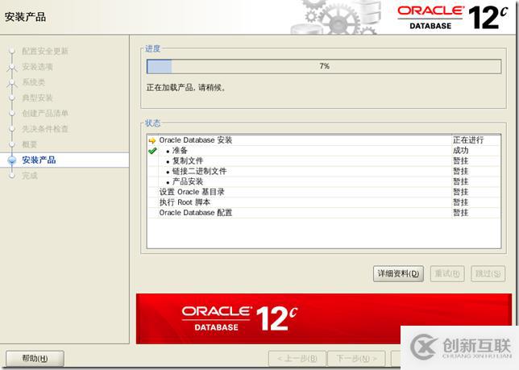This screenshot has height=370, width=519.
Task: Open help with the 帮助(H) button
Action: pyautogui.click(x=35, y=359)
